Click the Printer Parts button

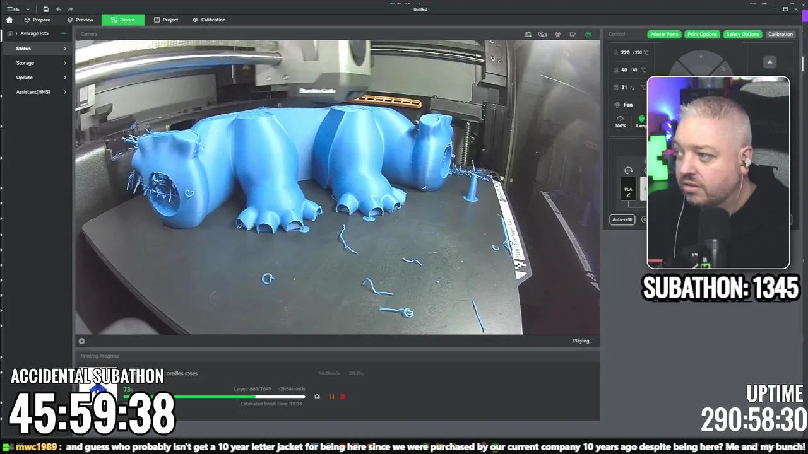tap(664, 34)
